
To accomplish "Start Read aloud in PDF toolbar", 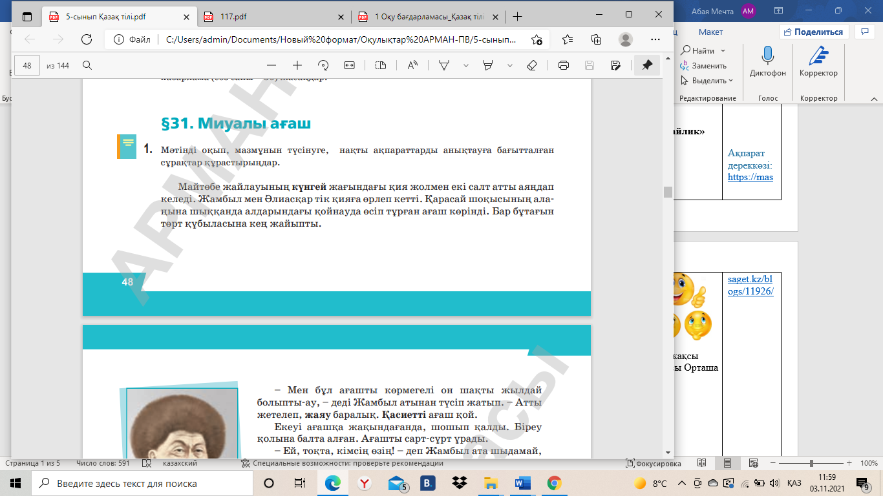I will click(x=412, y=65).
